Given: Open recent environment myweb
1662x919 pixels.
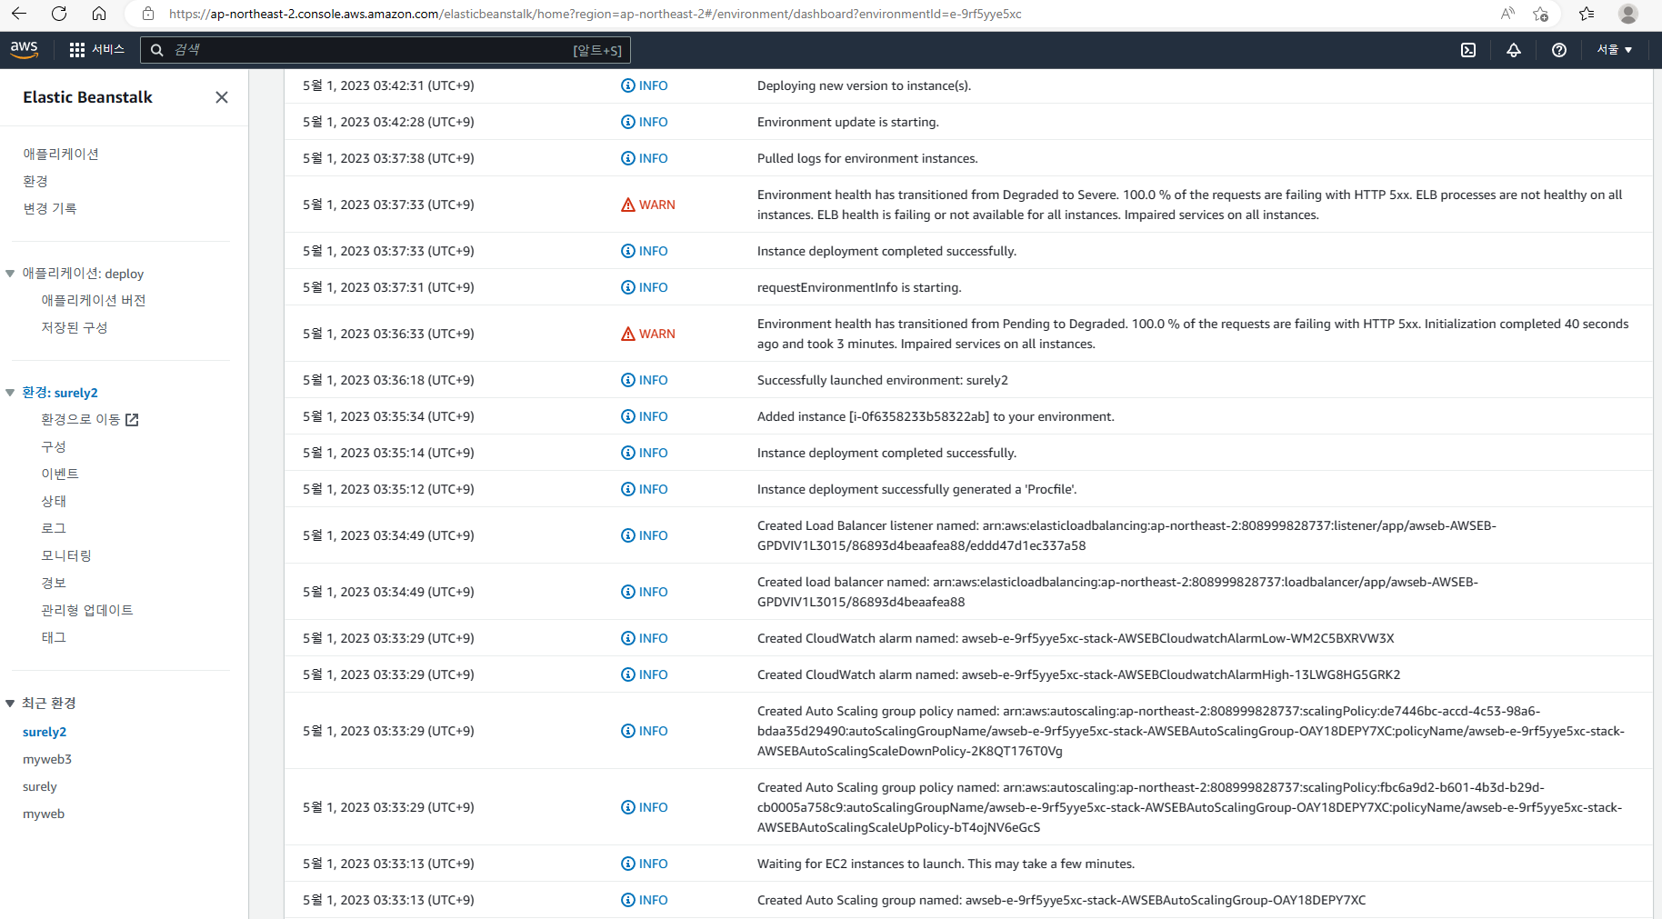Looking at the screenshot, I should click(x=44, y=814).
